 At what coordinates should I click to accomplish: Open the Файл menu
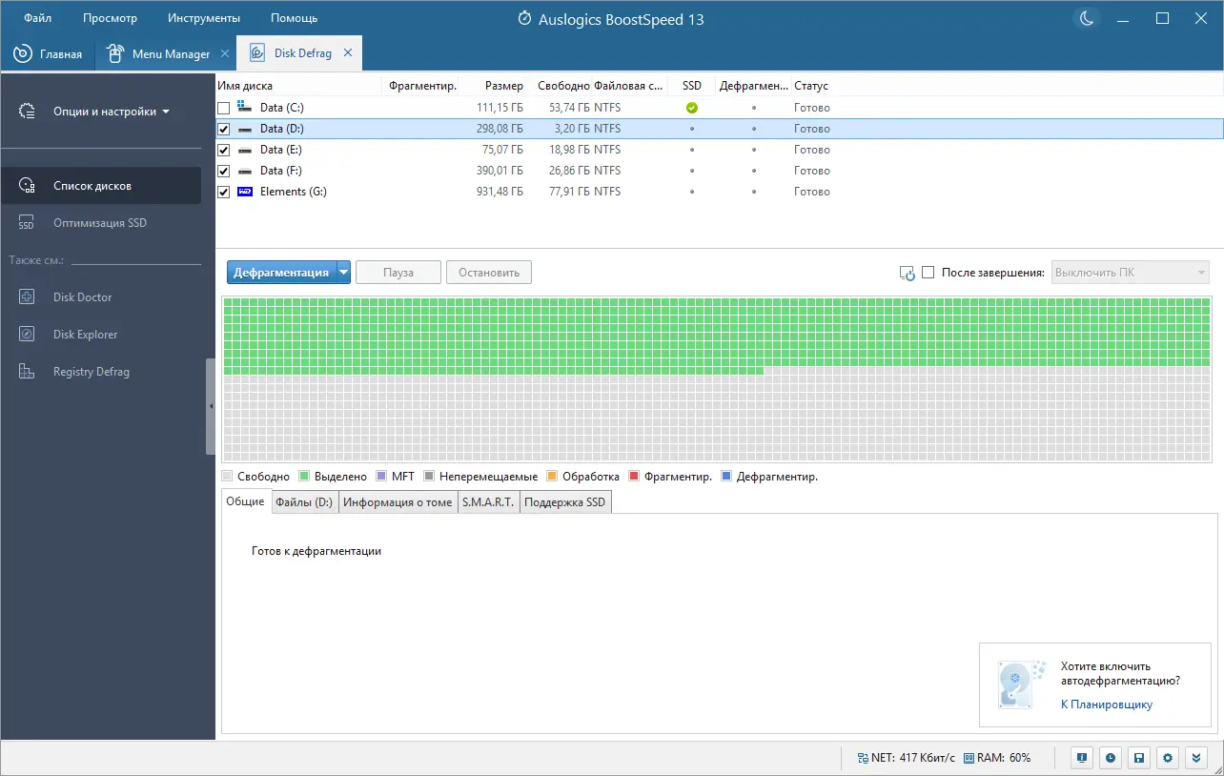click(x=38, y=18)
